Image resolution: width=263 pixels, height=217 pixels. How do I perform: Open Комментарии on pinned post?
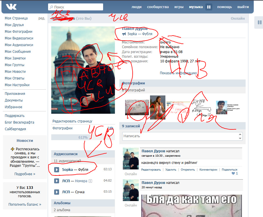[208, 170]
